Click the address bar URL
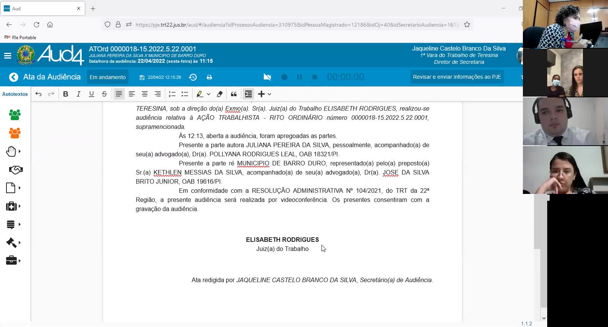Screen dimensions: 608x327 297,25
